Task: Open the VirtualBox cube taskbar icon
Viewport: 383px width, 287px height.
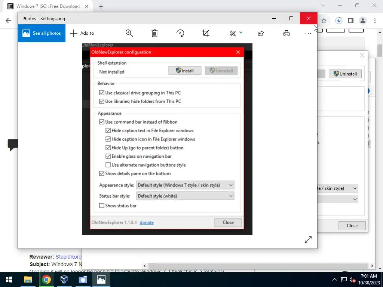Action: coord(64,280)
